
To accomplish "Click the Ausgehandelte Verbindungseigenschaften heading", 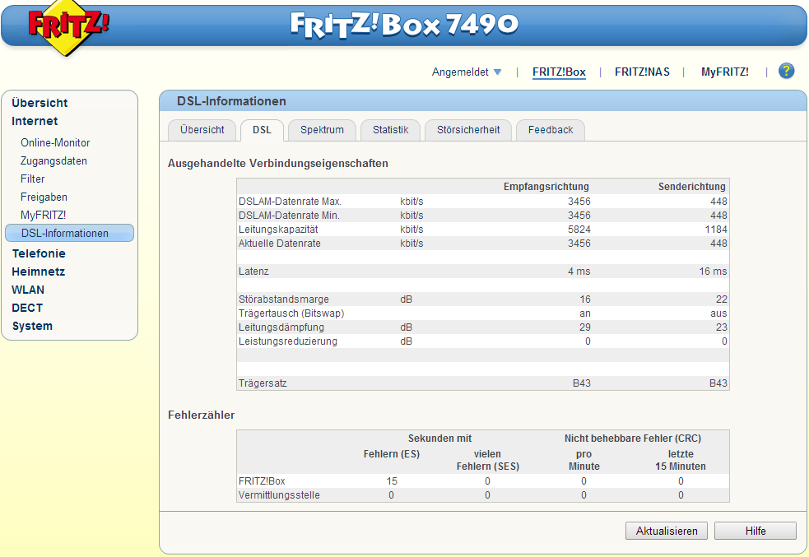I will point(277,164).
